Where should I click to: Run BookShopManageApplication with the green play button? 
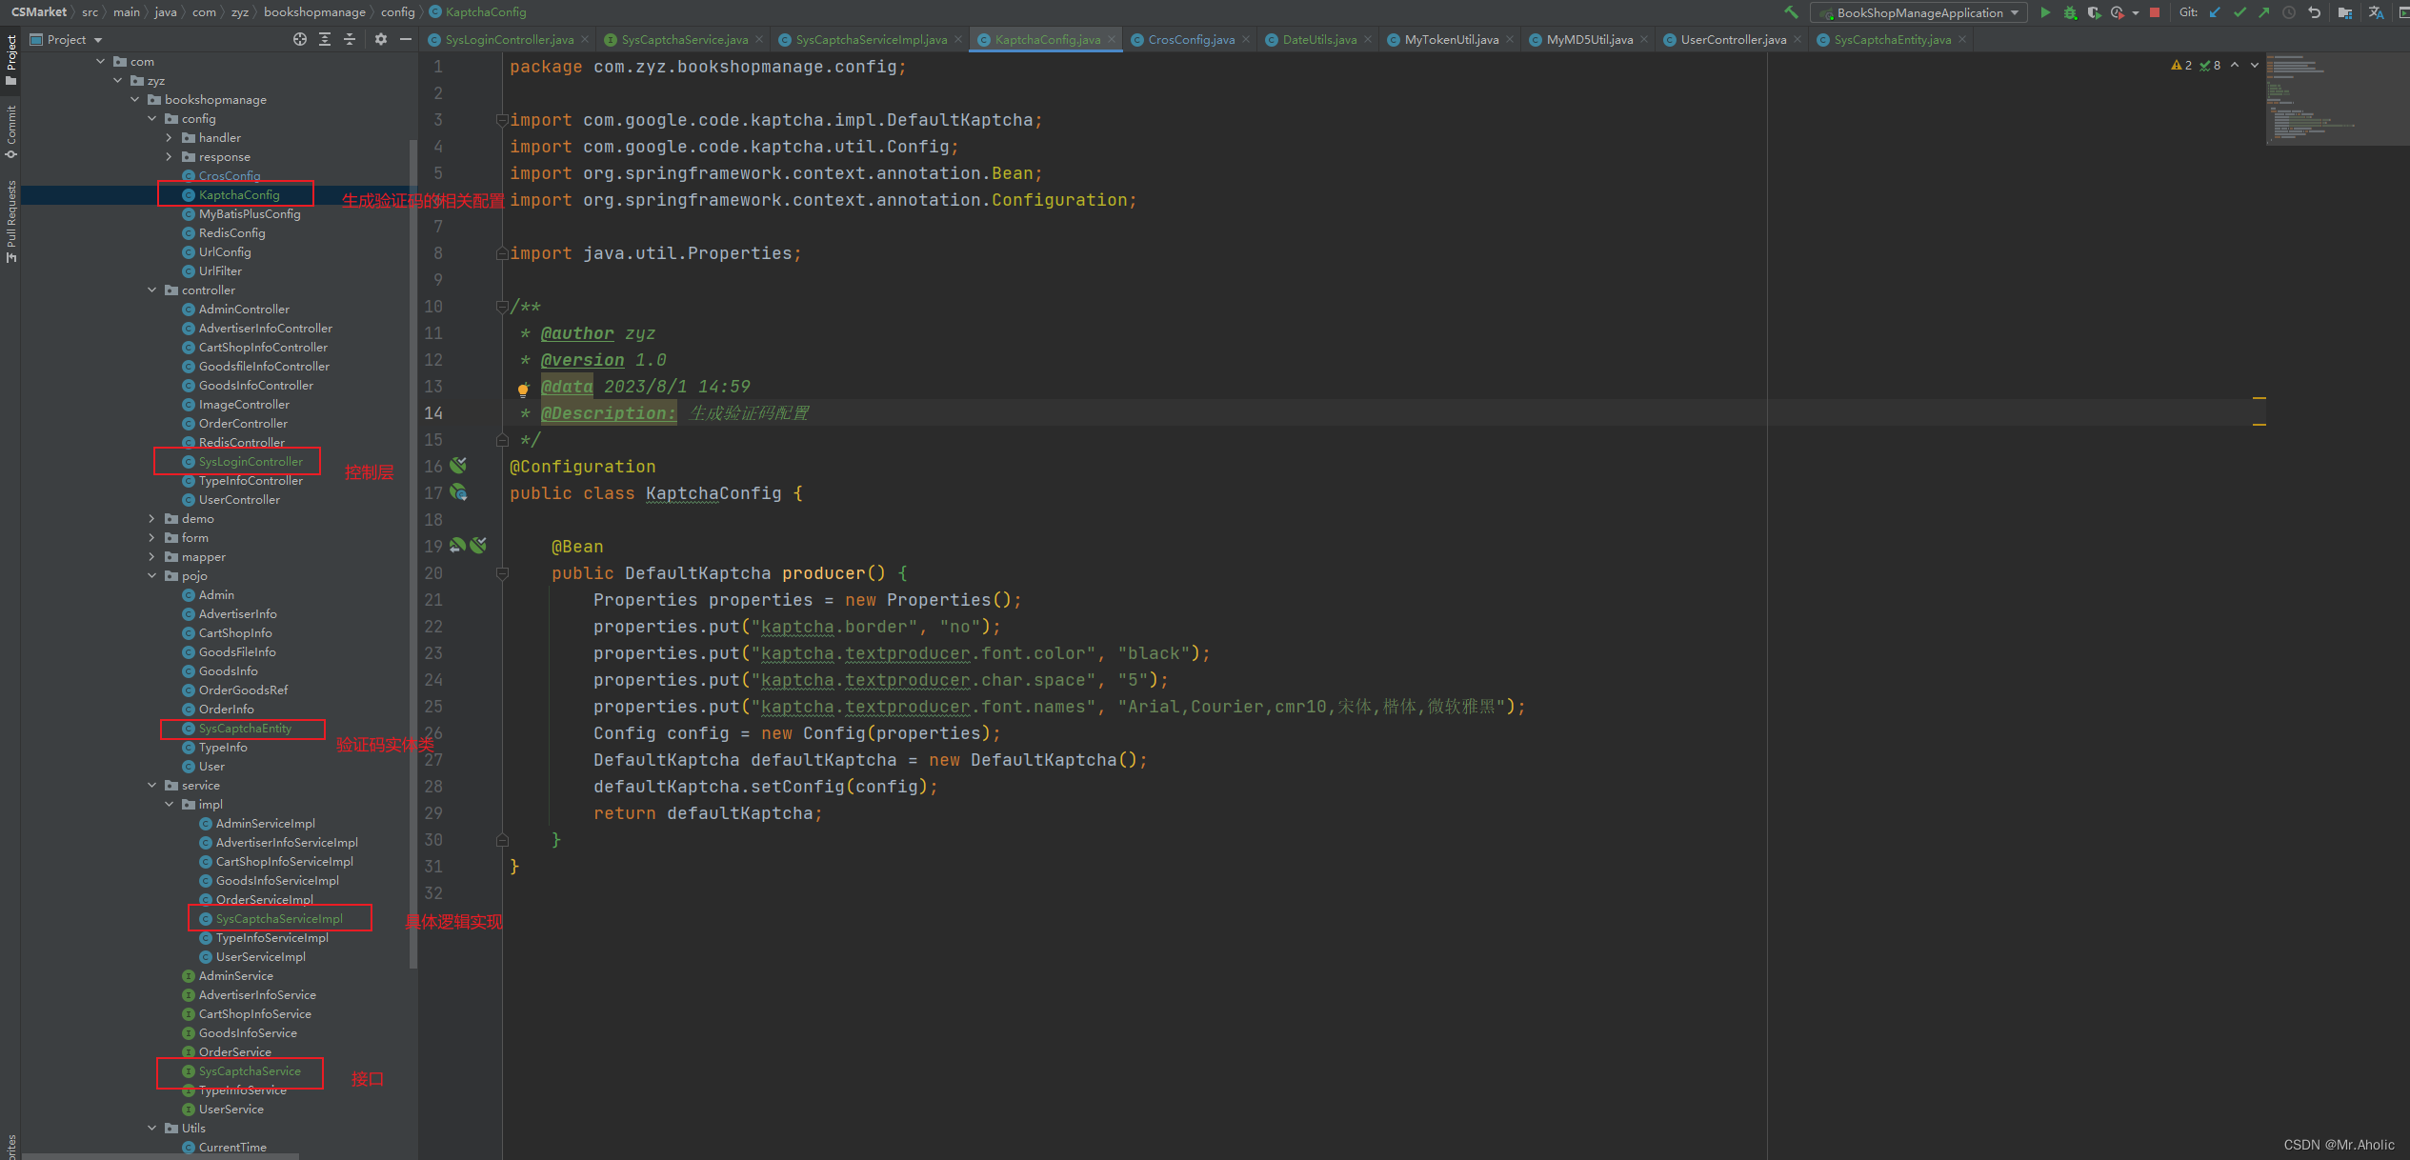[2044, 12]
